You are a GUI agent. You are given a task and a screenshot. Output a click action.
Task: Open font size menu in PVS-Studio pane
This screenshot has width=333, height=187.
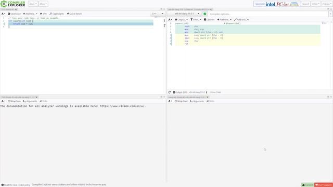(4, 101)
